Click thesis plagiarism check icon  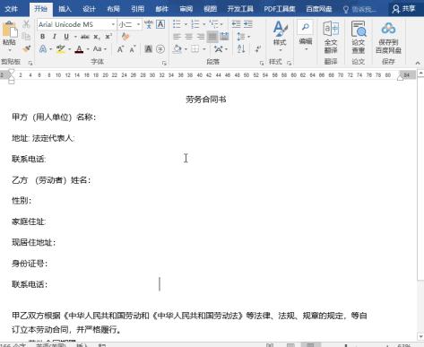click(x=359, y=37)
